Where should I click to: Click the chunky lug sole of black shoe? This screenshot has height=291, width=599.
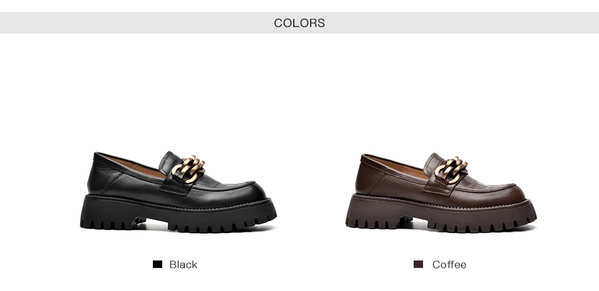coord(178,214)
